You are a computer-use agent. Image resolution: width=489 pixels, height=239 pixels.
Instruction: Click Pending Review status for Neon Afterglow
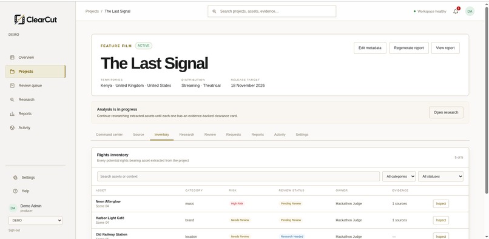coord(291,203)
